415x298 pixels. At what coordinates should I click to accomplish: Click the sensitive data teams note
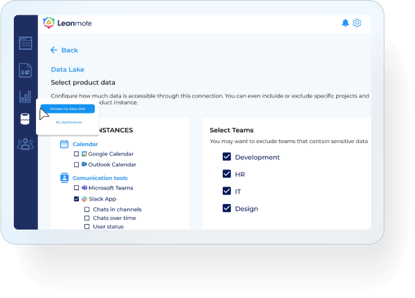(288, 141)
